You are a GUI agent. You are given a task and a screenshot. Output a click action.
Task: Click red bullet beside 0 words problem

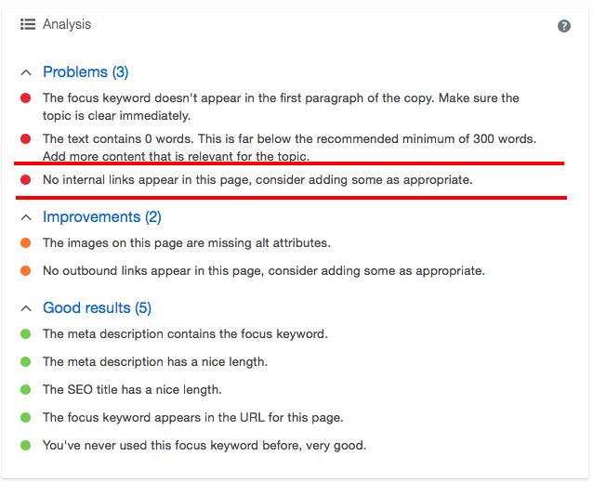(x=25, y=138)
